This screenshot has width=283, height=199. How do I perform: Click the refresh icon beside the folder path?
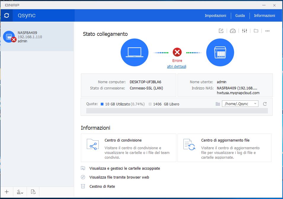(x=265, y=104)
